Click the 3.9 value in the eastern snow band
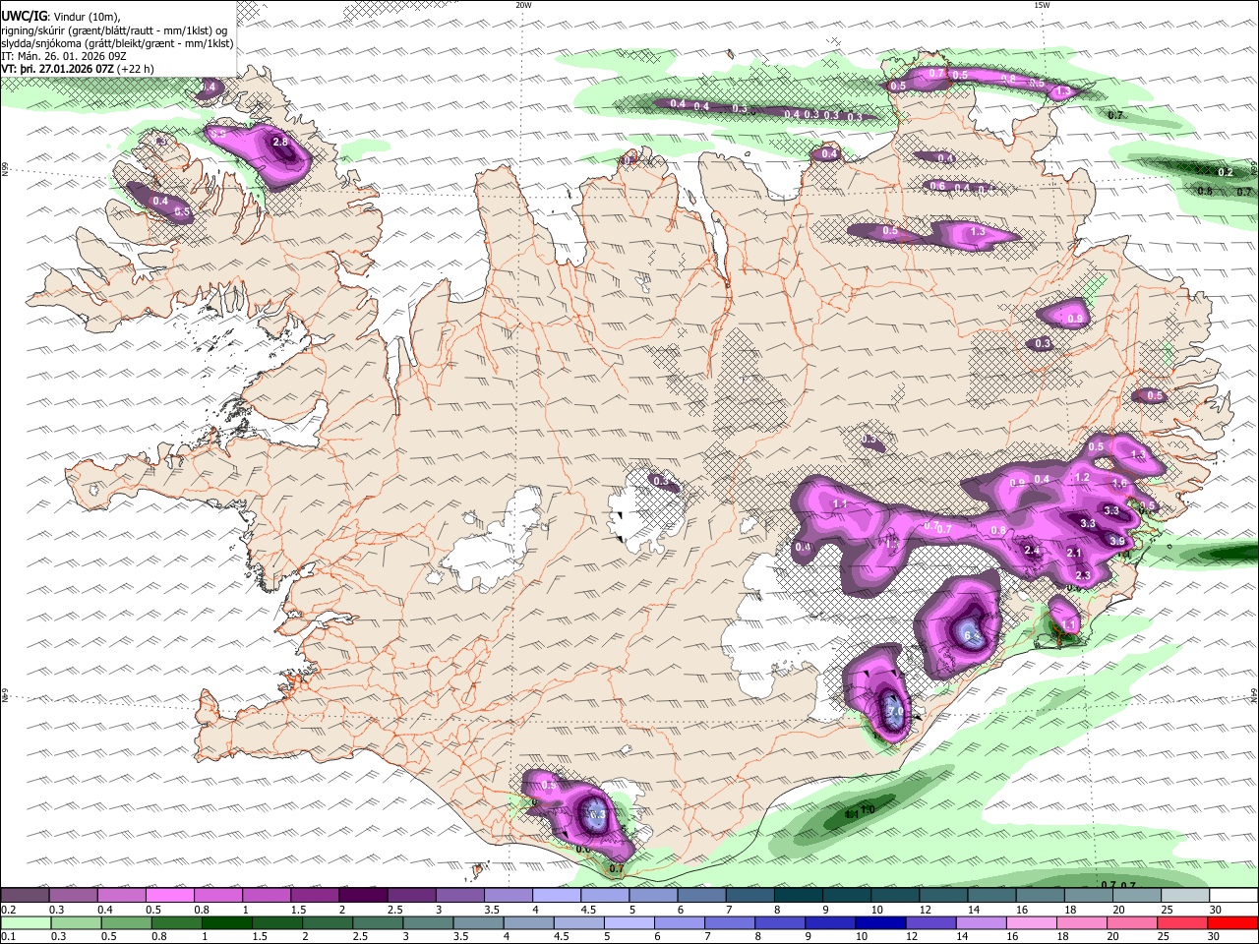 click(x=1117, y=541)
